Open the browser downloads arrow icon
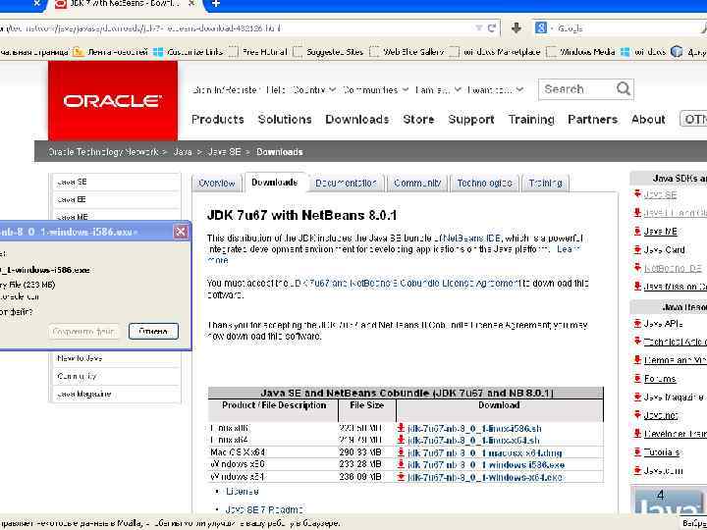 [517, 27]
